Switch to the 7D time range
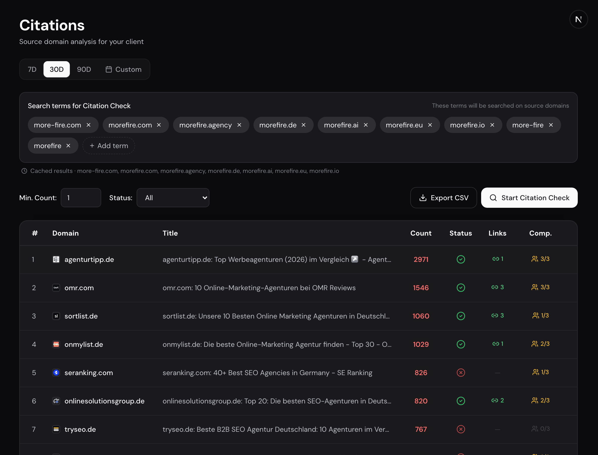 click(32, 69)
